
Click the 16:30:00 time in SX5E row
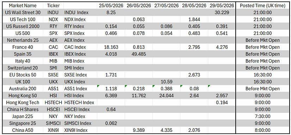pos(262,75)
